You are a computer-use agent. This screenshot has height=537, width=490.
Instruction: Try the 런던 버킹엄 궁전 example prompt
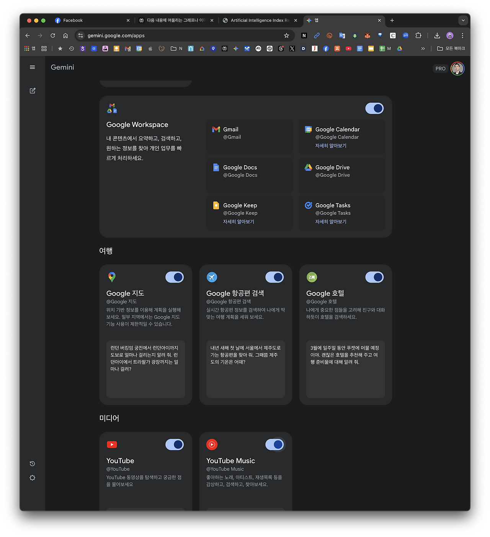[x=145, y=369]
